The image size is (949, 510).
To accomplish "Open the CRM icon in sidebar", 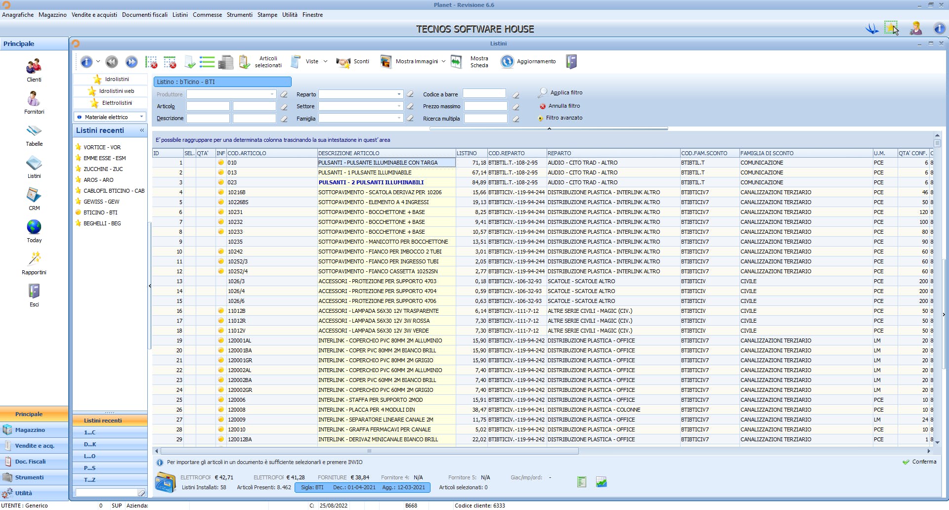I will [34, 199].
